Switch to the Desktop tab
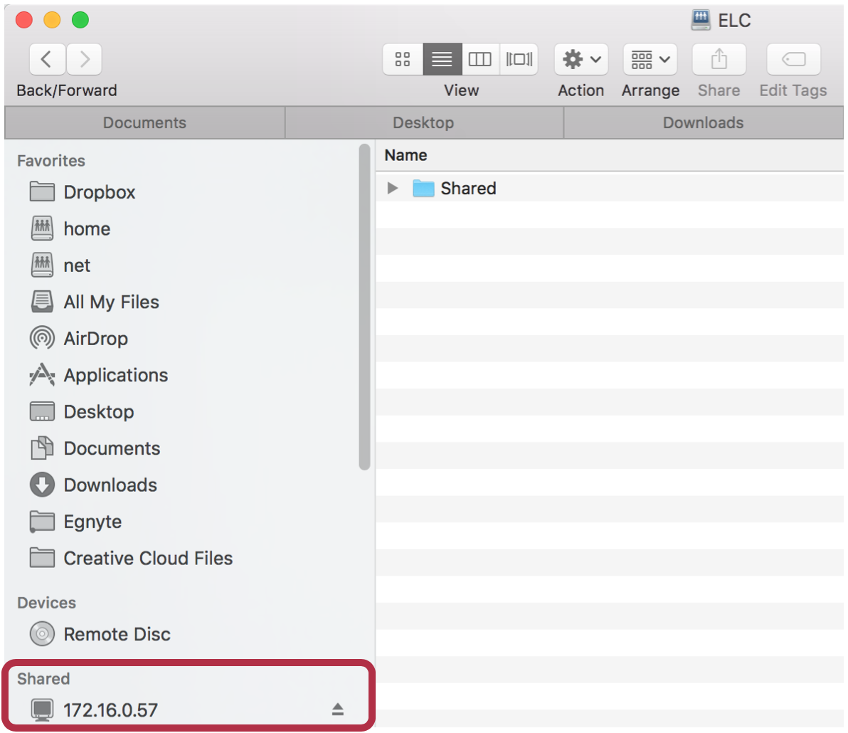 424,123
